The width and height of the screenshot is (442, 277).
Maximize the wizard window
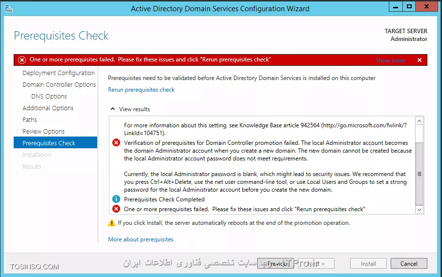[409, 6]
